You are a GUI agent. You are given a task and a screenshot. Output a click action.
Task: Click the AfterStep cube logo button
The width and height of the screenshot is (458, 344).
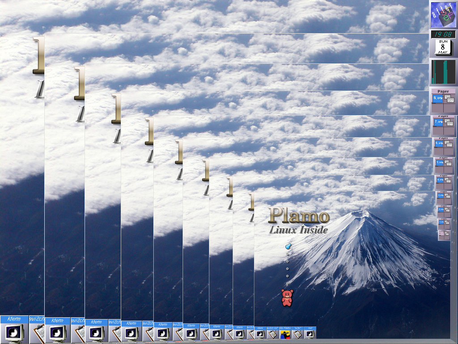tap(443, 15)
